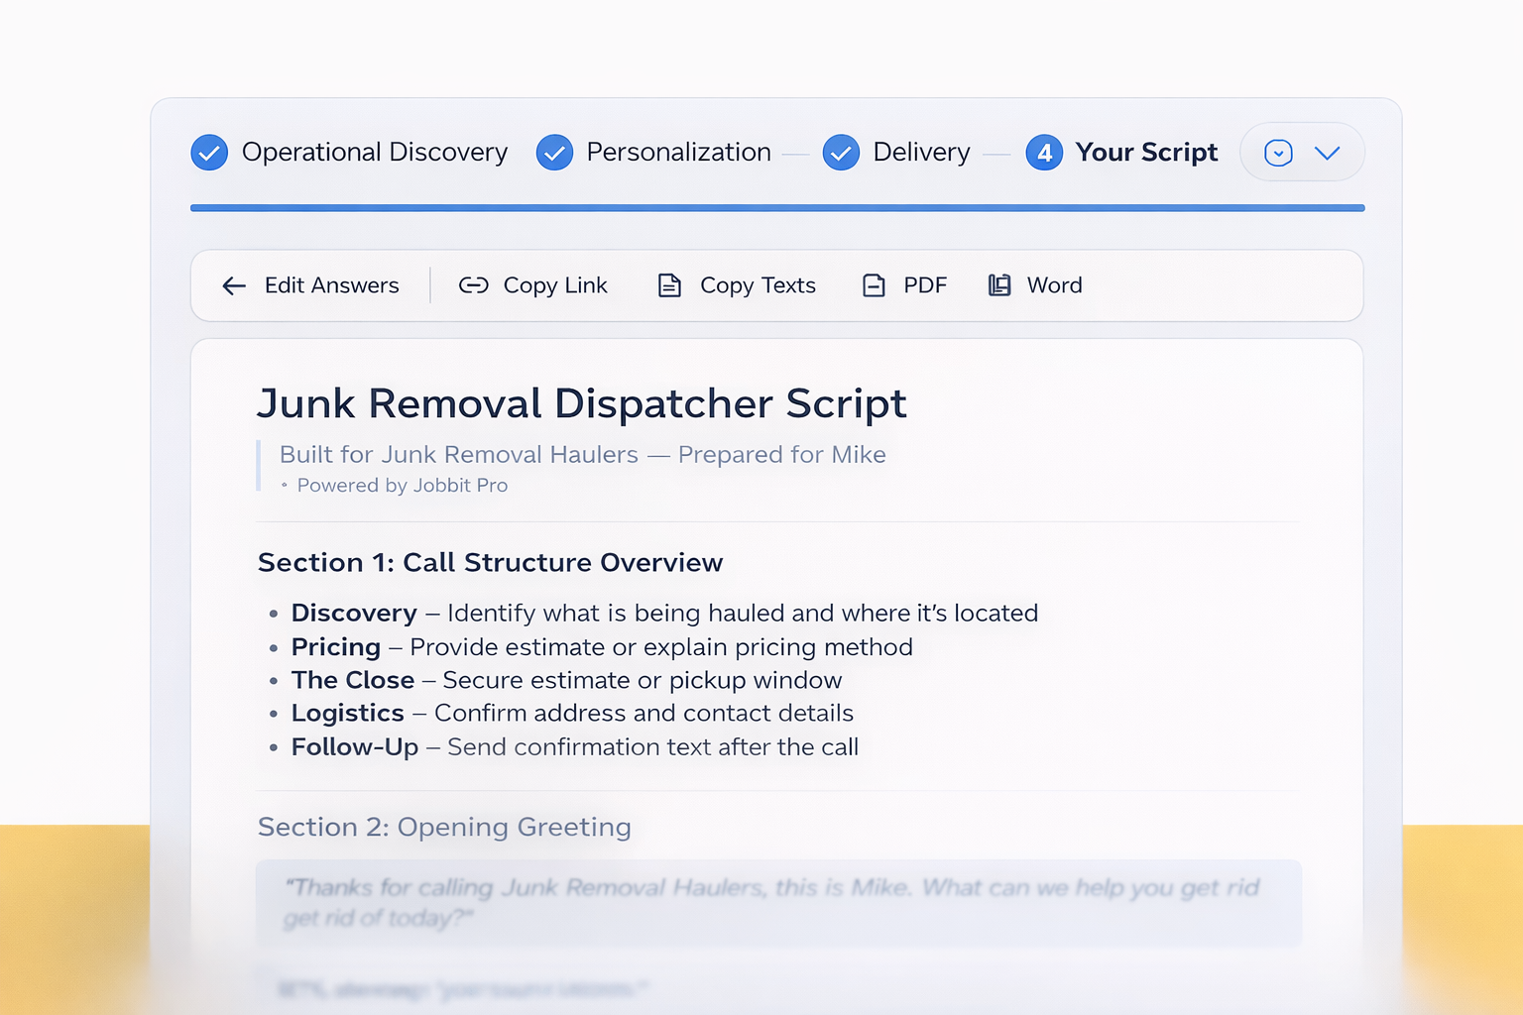Screen dimensions: 1523x1015
Task: Click the chain link icon for Copy Link
Action: [473, 285]
